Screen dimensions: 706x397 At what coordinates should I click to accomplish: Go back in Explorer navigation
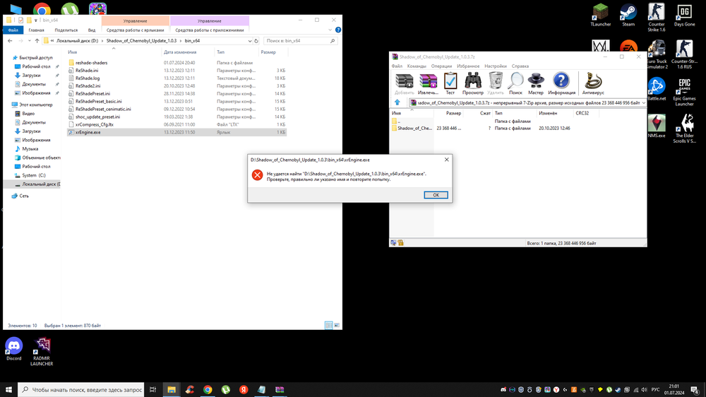pyautogui.click(x=10, y=40)
